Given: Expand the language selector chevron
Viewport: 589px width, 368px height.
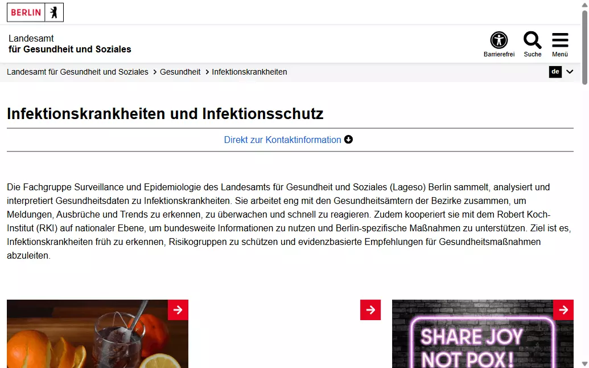Looking at the screenshot, I should pos(570,72).
